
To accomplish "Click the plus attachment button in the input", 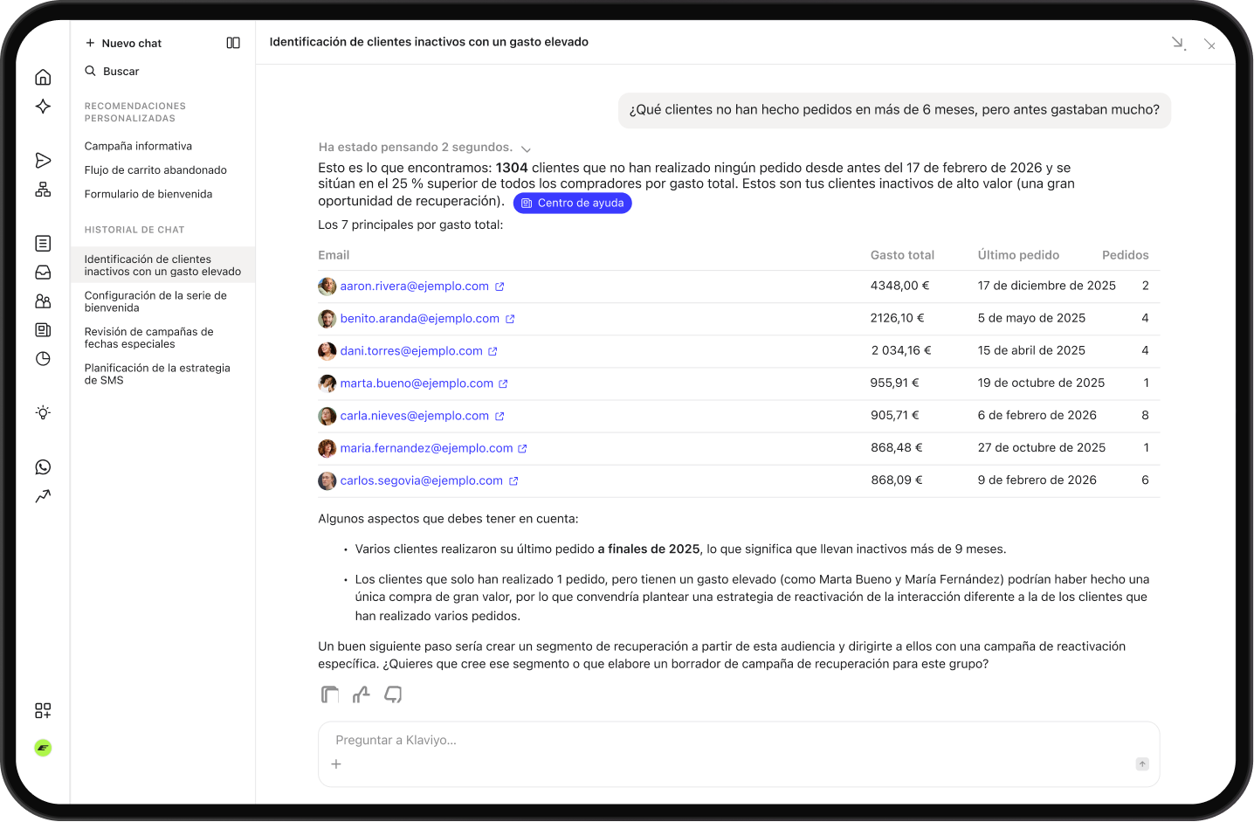I will click(x=336, y=764).
